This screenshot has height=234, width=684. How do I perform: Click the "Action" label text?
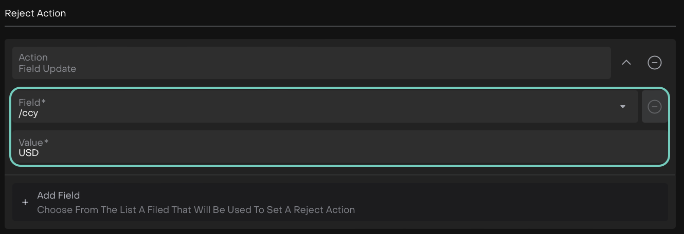tap(33, 57)
